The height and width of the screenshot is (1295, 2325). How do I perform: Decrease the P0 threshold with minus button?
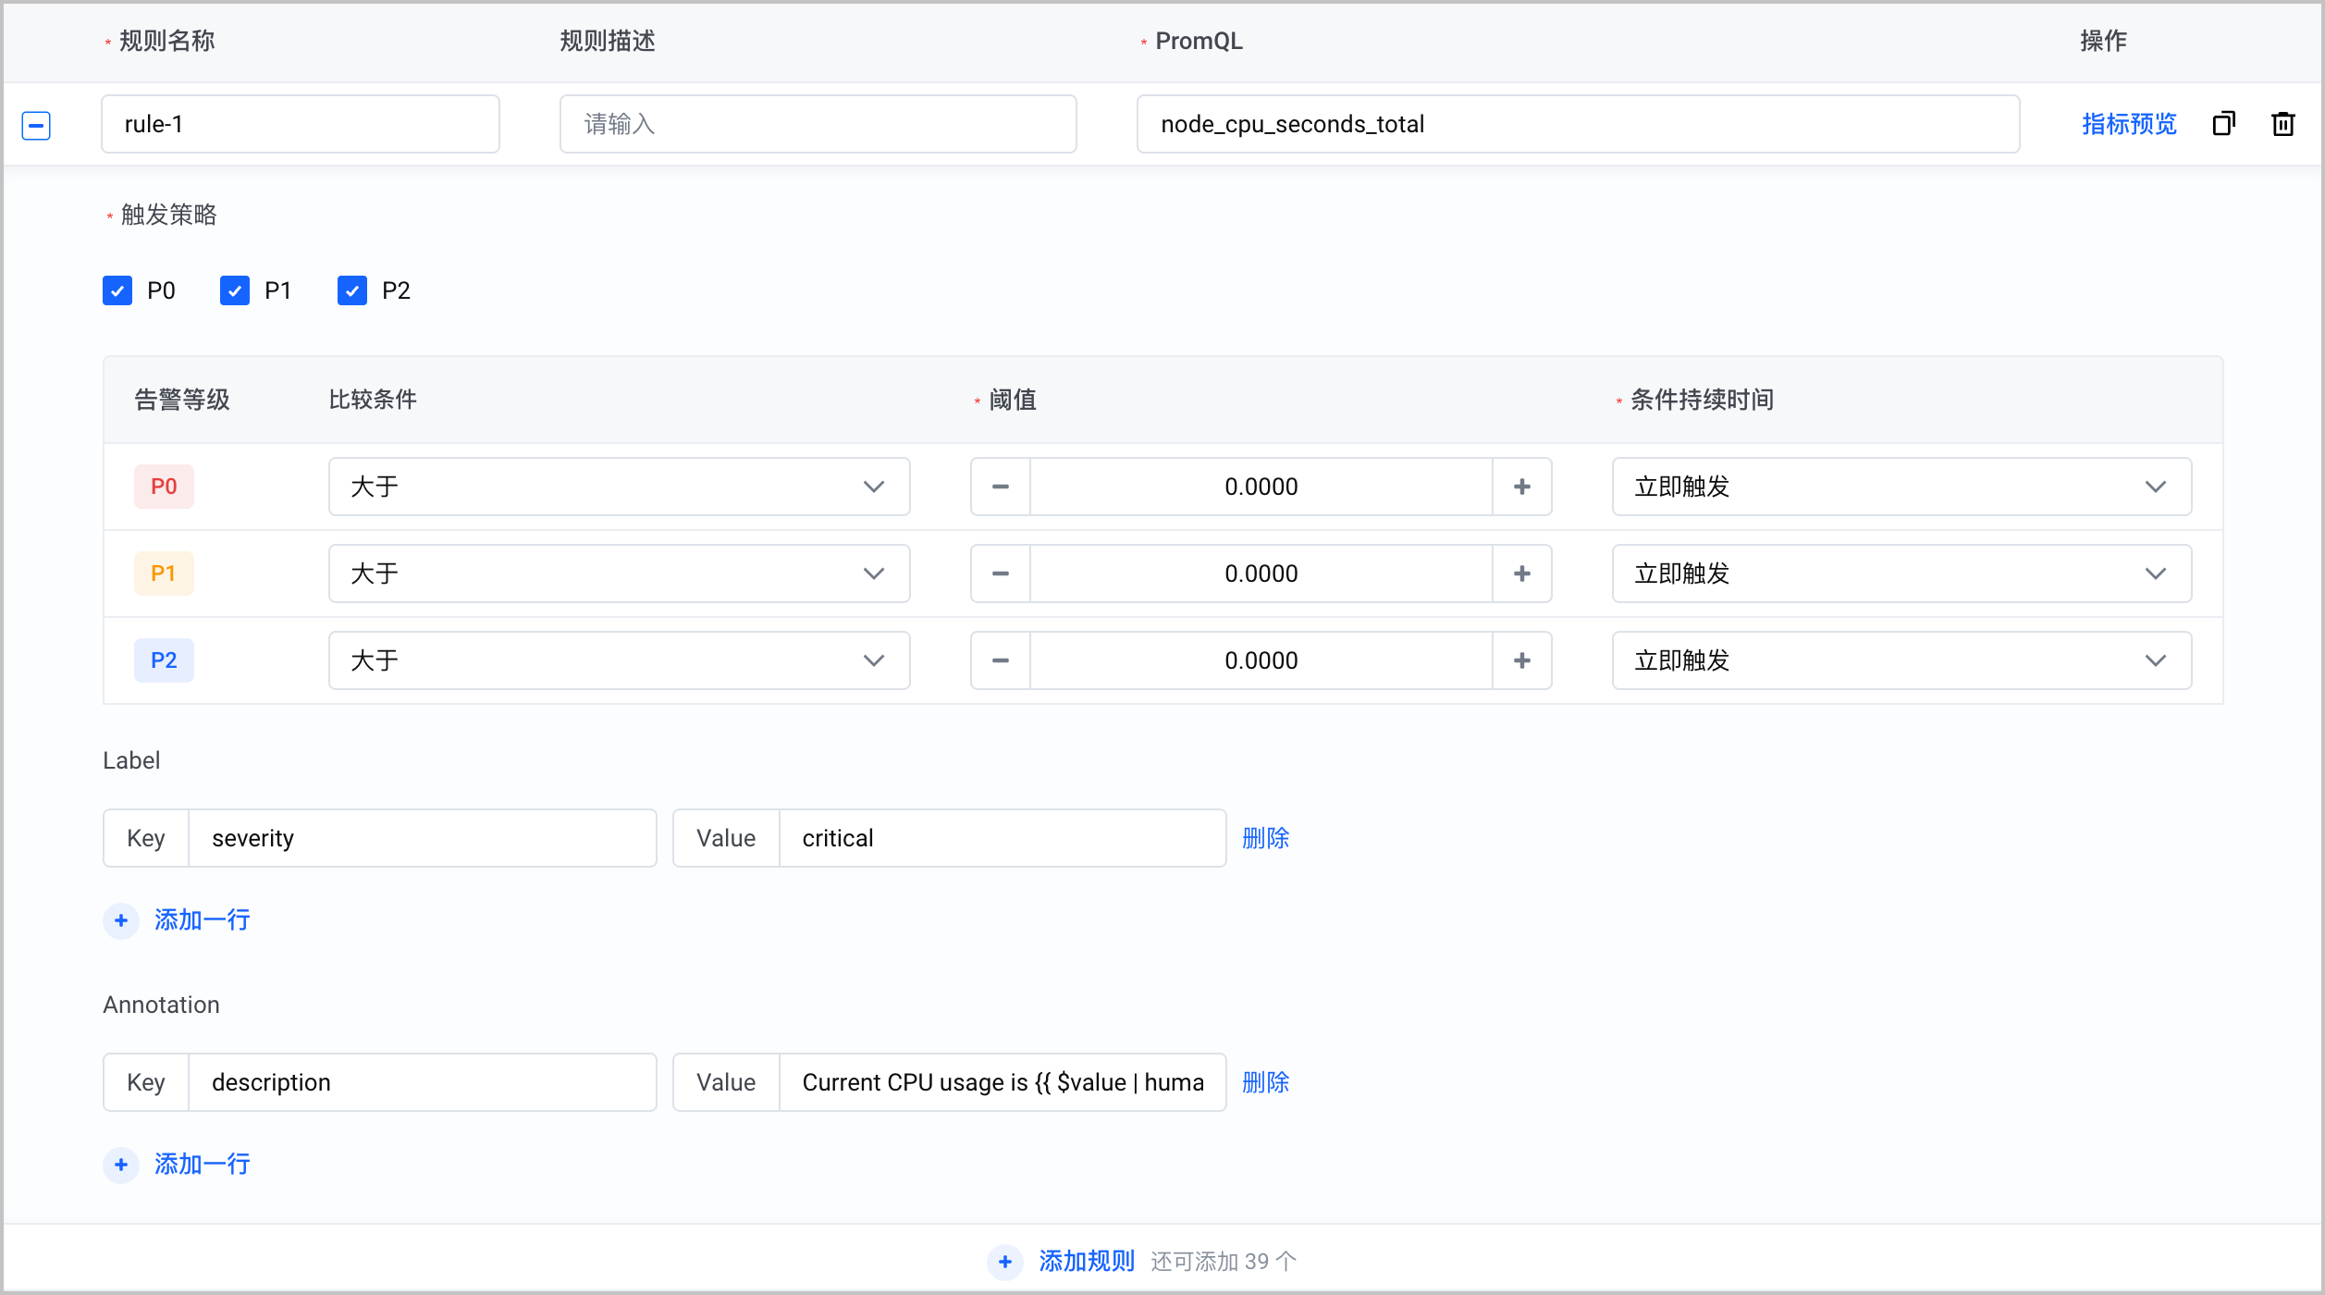click(1001, 487)
